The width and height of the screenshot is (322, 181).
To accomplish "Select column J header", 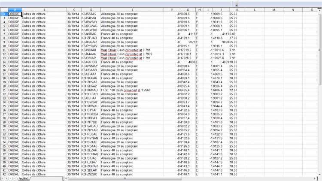I will pyautogui.click(x=221, y=9).
